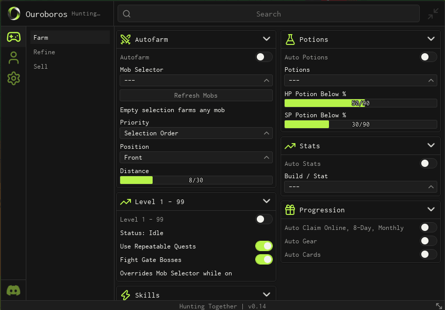Enable Auto Claim Online, 8-Day, Monthly
The image size is (445, 310).
(428, 227)
